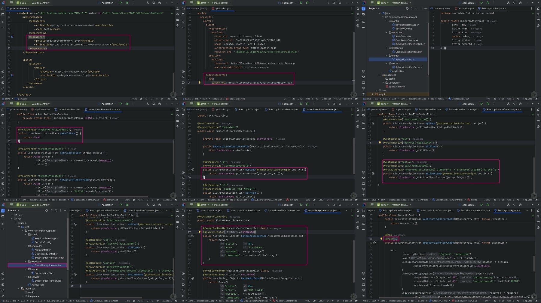541x303 pixels.
Task: Switch to SubscriptionPlanService.java tab beside .mvn Project tree
Action: tap(102, 210)
